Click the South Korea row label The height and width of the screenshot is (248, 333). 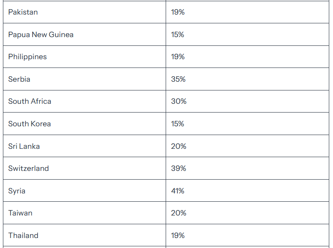point(30,124)
